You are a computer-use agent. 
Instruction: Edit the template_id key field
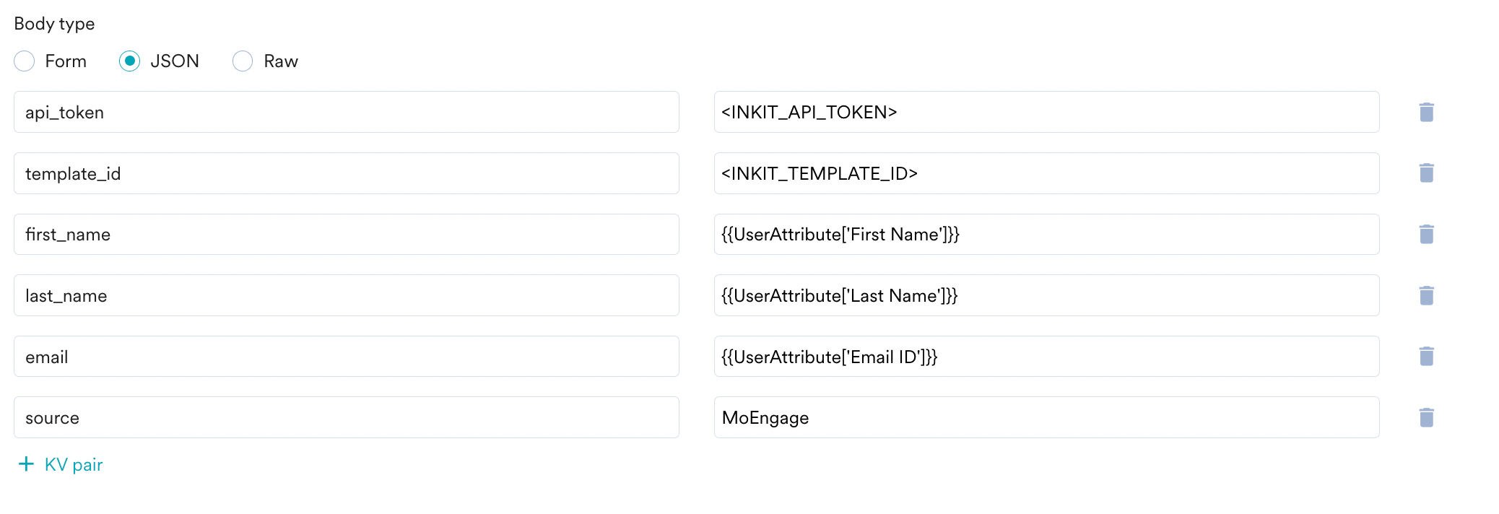[x=347, y=173]
